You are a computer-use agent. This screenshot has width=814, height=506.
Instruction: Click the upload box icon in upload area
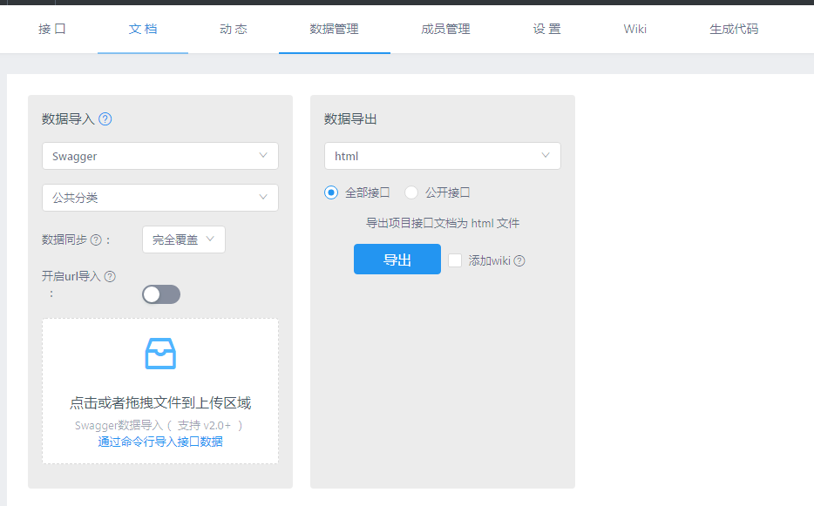click(159, 354)
